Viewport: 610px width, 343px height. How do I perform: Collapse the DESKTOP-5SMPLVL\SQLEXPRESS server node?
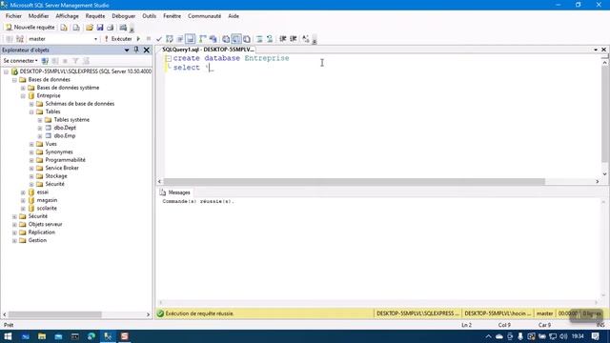[x=7, y=71]
